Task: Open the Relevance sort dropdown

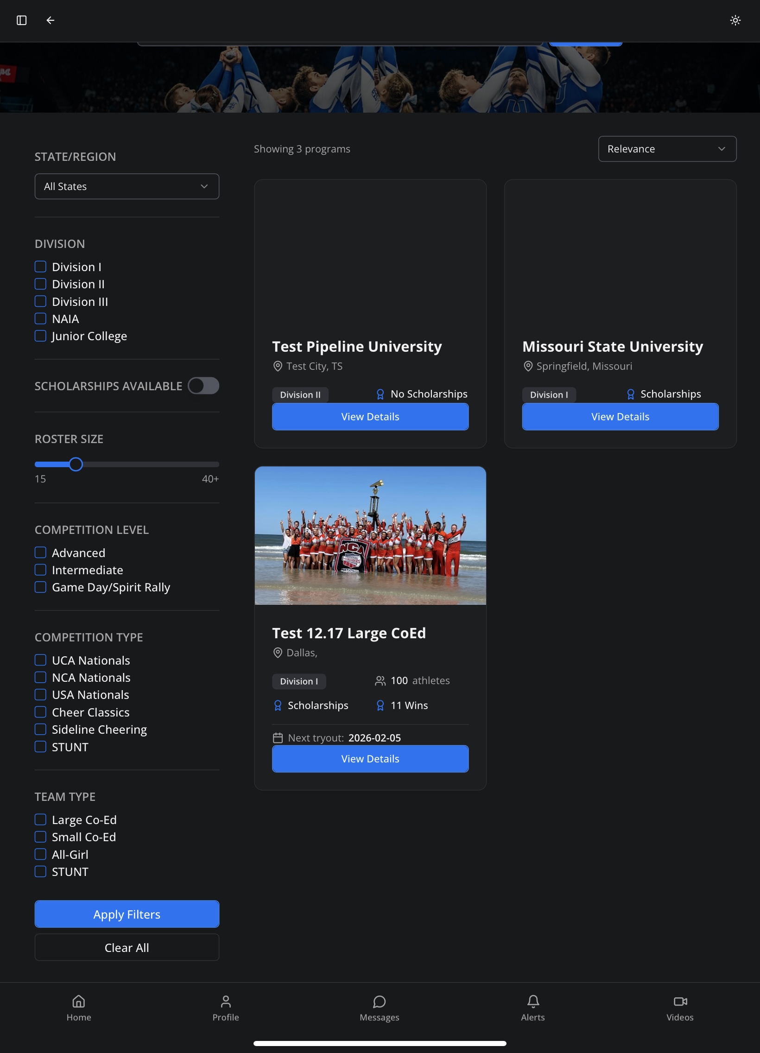Action: click(x=667, y=149)
